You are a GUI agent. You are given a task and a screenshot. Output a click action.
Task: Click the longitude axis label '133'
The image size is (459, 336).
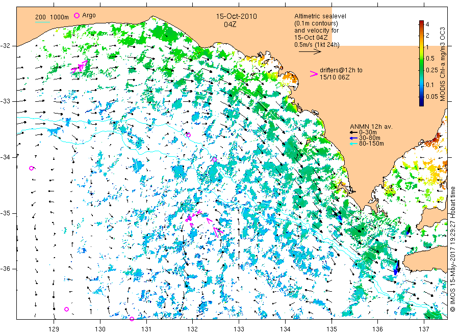point(239,329)
